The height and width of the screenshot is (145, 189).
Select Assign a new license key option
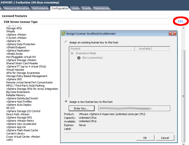pos(66,102)
